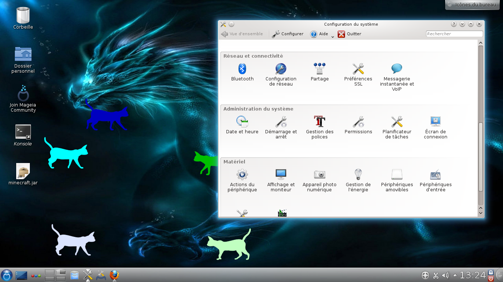Open the Permissions module
Image resolution: width=503 pixels, height=282 pixels.
tap(358, 125)
